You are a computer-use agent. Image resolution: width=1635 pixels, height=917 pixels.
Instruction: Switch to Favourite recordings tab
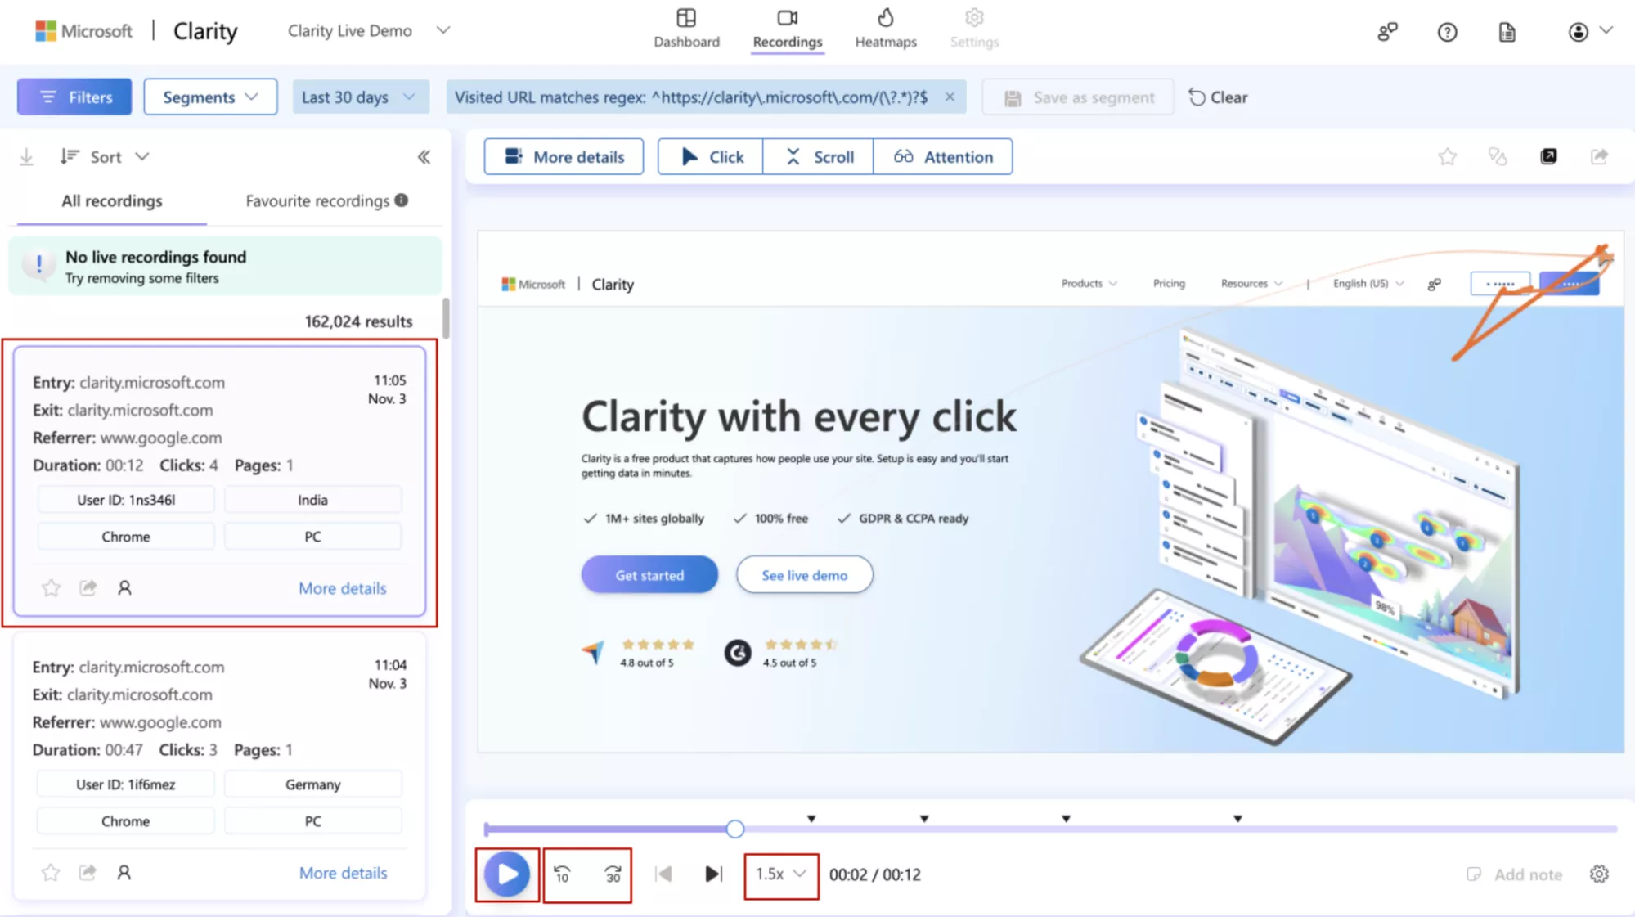(317, 201)
